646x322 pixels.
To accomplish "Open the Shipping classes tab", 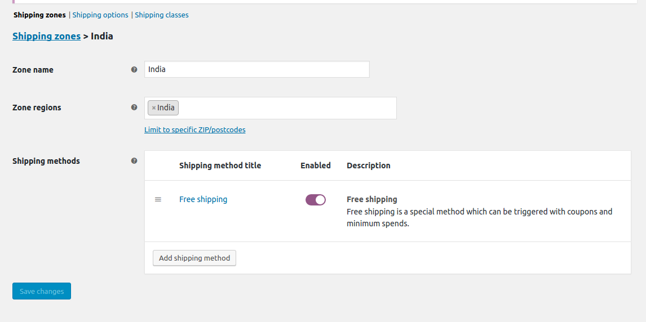I will point(161,15).
